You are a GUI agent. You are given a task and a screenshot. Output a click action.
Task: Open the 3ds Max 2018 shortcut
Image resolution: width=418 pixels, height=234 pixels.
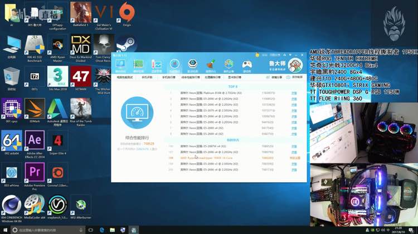pyautogui.click(x=57, y=79)
